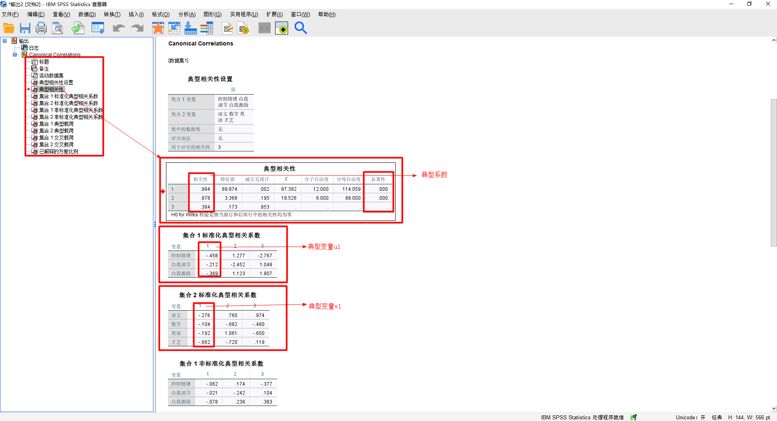Click 集合 1 非标准化典型相关系数 title in output
The width and height of the screenshot is (777, 421).
pyautogui.click(x=222, y=364)
